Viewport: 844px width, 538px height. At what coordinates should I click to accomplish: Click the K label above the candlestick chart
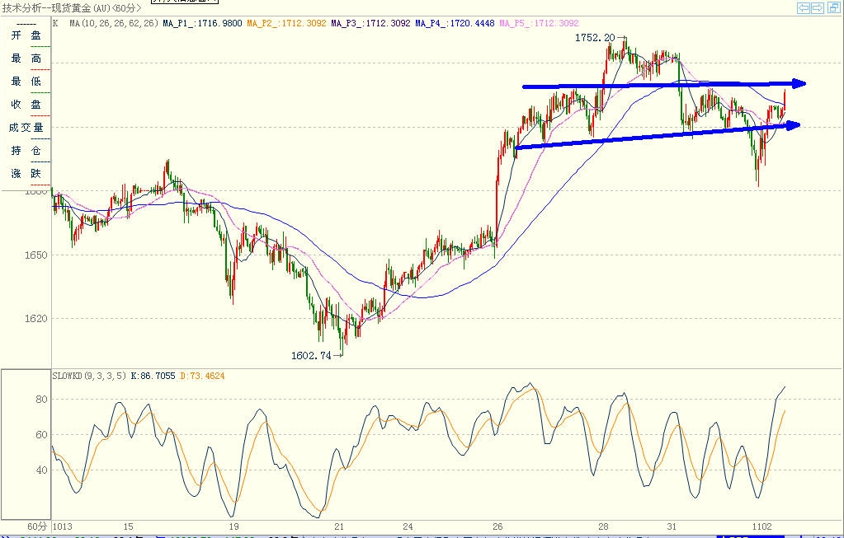pos(55,23)
